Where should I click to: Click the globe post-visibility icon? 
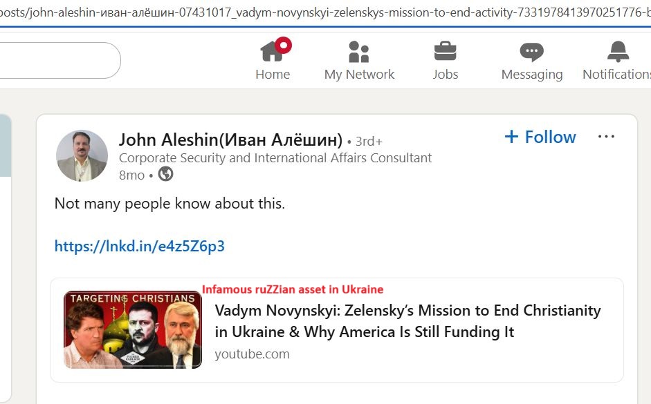pos(165,174)
